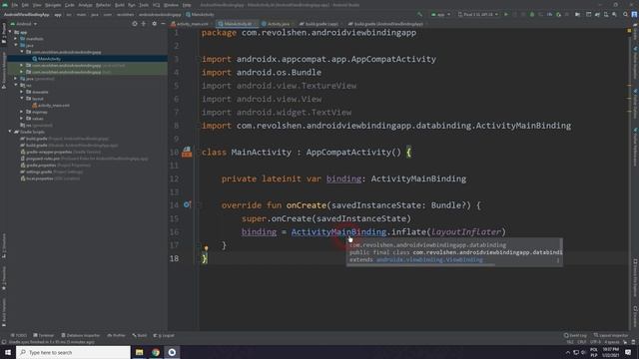Open the Help menu
The height and width of the screenshot is (359, 639).
187,5
